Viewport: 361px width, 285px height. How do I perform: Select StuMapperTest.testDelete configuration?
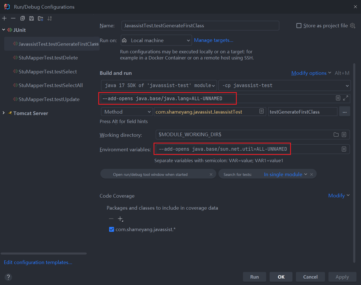tap(48, 58)
